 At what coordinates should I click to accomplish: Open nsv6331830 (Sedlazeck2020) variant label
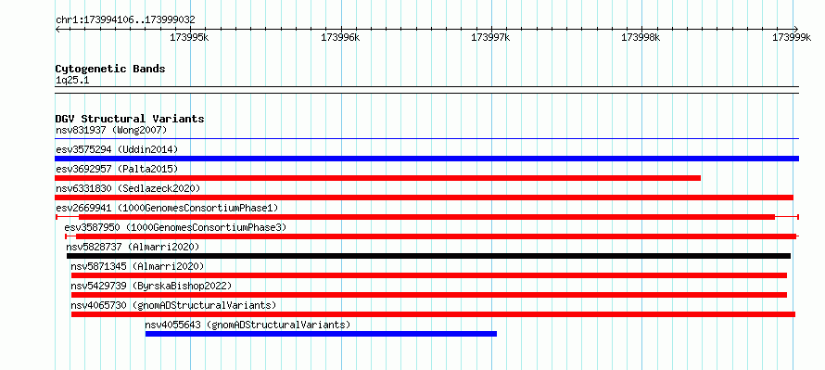[128, 188]
